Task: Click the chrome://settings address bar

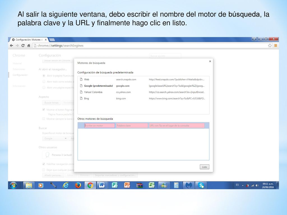Action: (150, 46)
